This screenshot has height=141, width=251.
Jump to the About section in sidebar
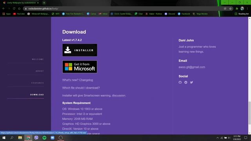[40, 71]
